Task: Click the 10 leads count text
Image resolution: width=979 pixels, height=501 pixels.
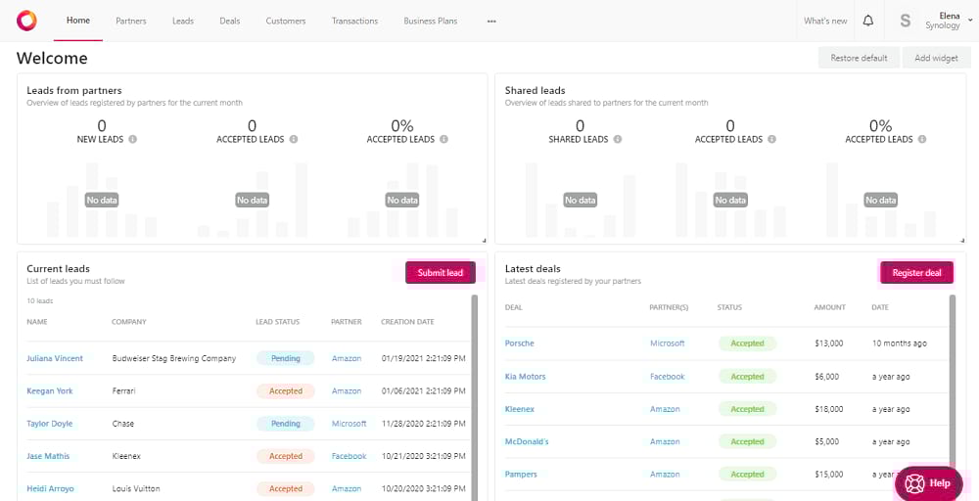Action: 40,300
